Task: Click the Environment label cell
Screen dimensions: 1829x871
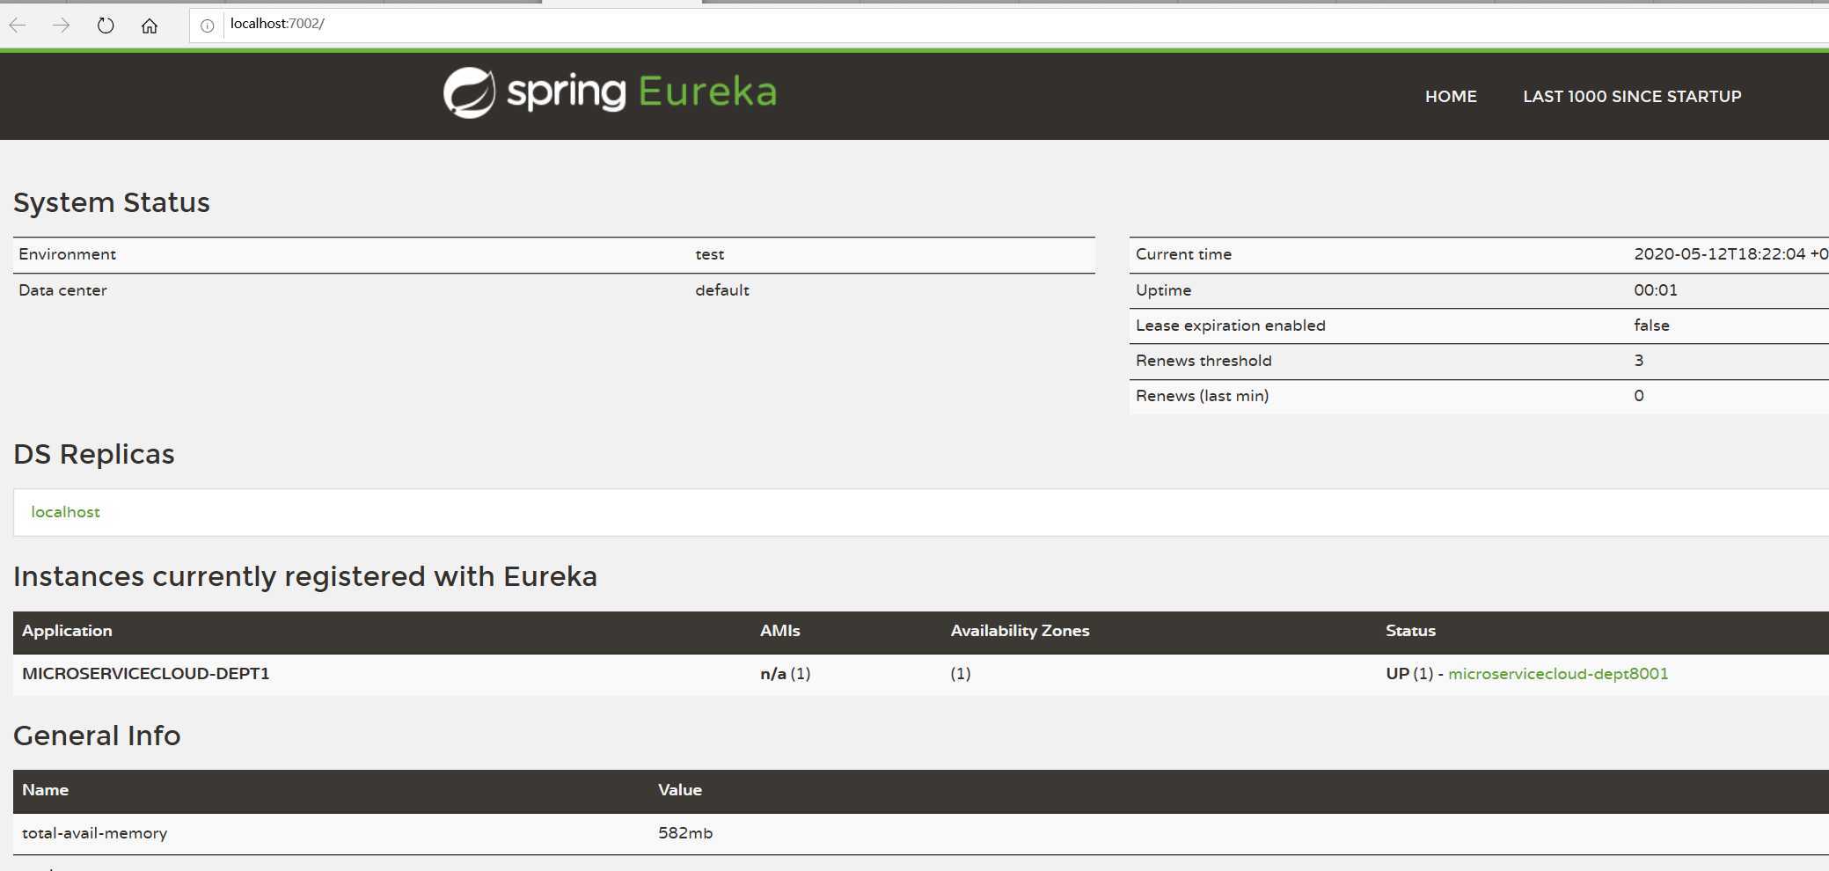Action: 67,254
